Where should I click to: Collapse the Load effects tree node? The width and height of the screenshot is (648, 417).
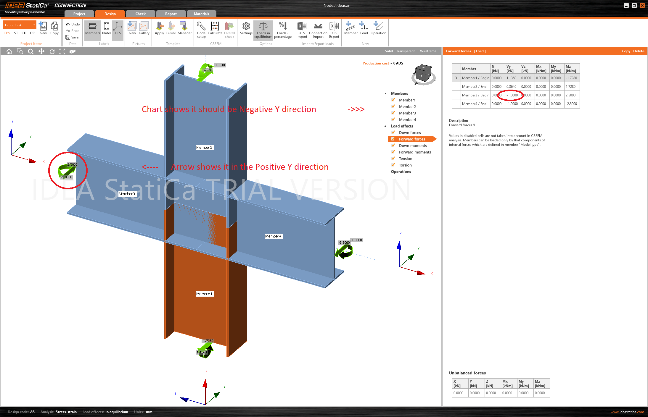tap(385, 126)
